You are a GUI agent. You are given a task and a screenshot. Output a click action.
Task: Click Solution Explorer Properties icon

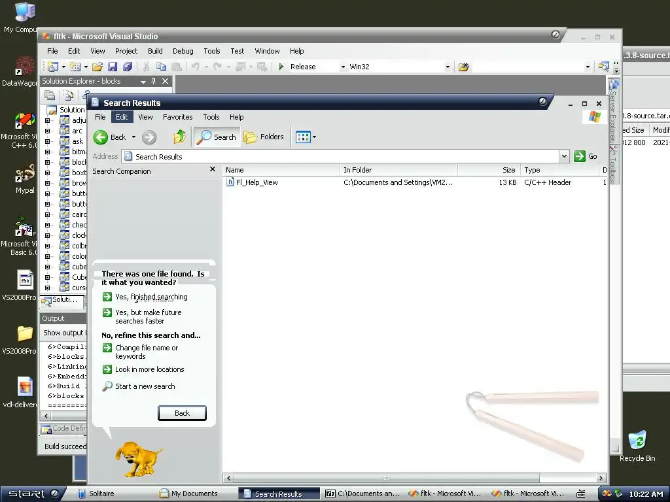50,95
